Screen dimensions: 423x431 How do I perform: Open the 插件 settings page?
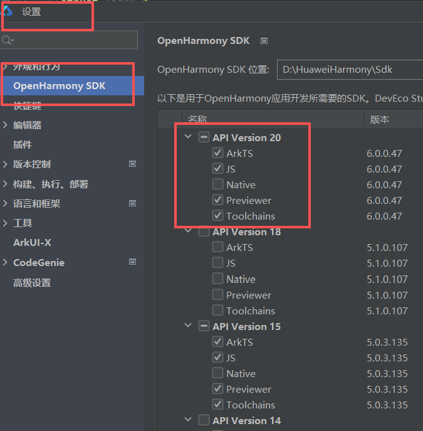pos(23,144)
